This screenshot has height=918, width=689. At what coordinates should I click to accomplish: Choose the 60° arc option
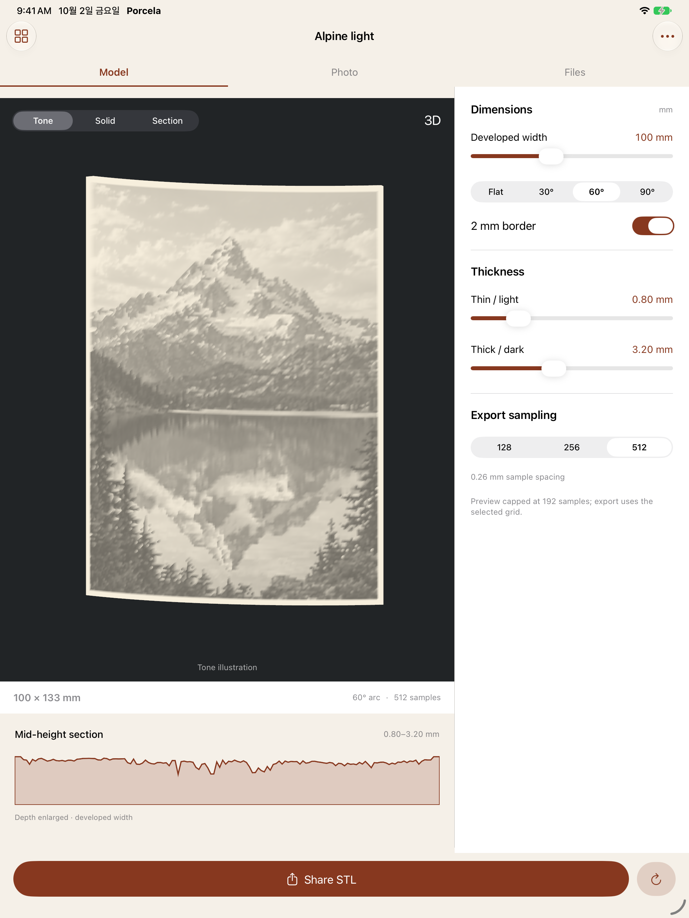click(x=597, y=192)
